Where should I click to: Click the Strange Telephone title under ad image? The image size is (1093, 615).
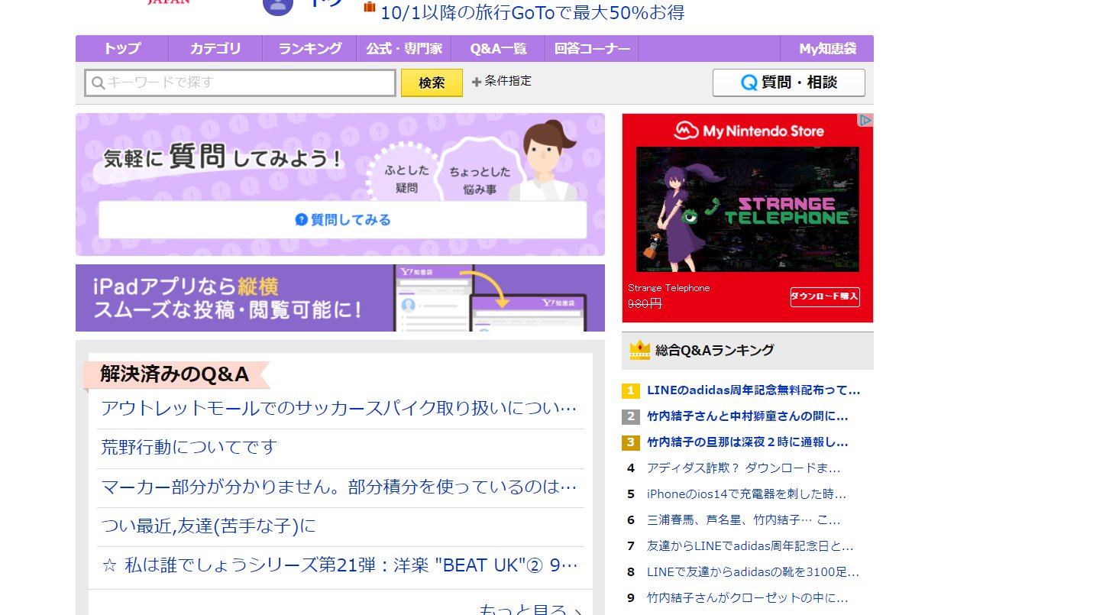pyautogui.click(x=669, y=288)
